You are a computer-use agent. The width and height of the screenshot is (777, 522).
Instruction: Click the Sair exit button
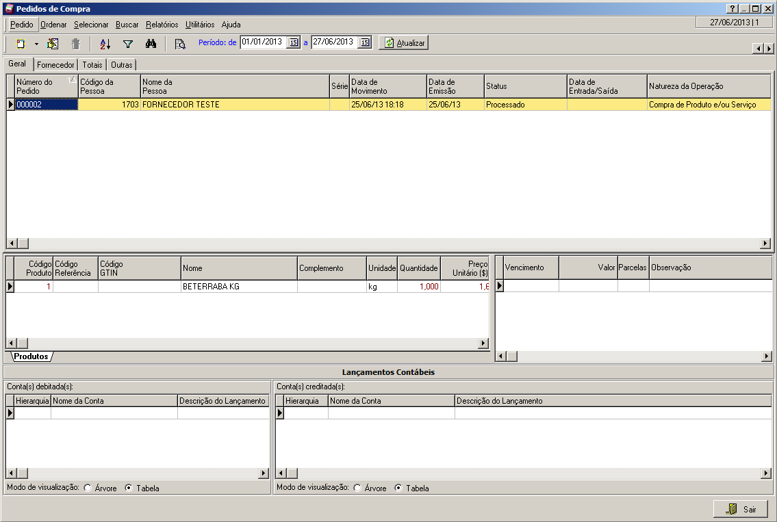(741, 509)
